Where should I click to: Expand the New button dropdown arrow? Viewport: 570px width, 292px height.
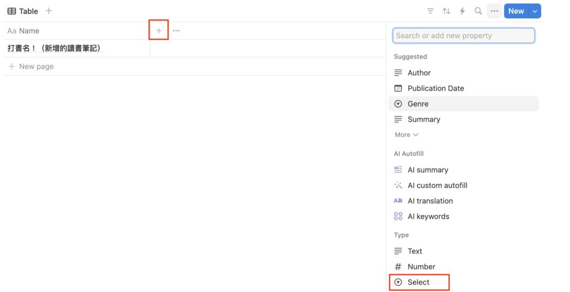tap(535, 11)
